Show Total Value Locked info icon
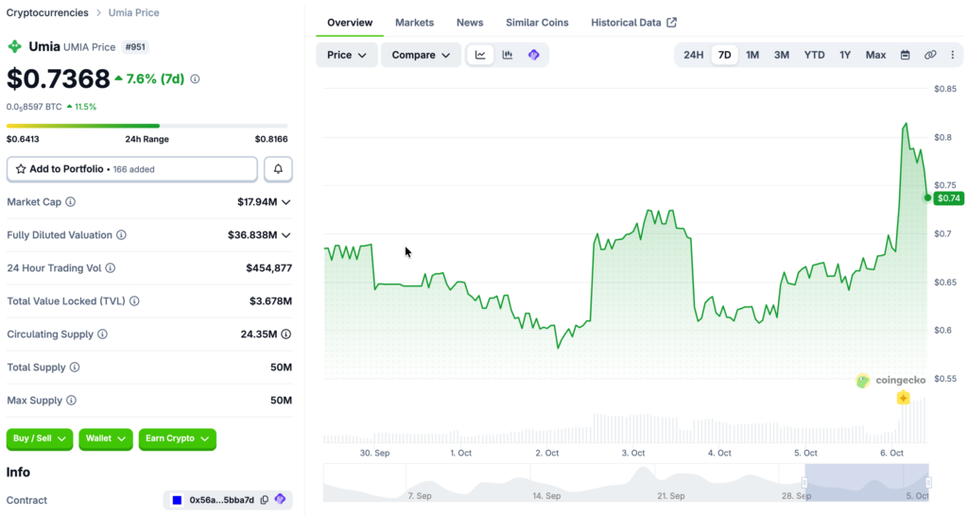The width and height of the screenshot is (968, 515). click(134, 301)
